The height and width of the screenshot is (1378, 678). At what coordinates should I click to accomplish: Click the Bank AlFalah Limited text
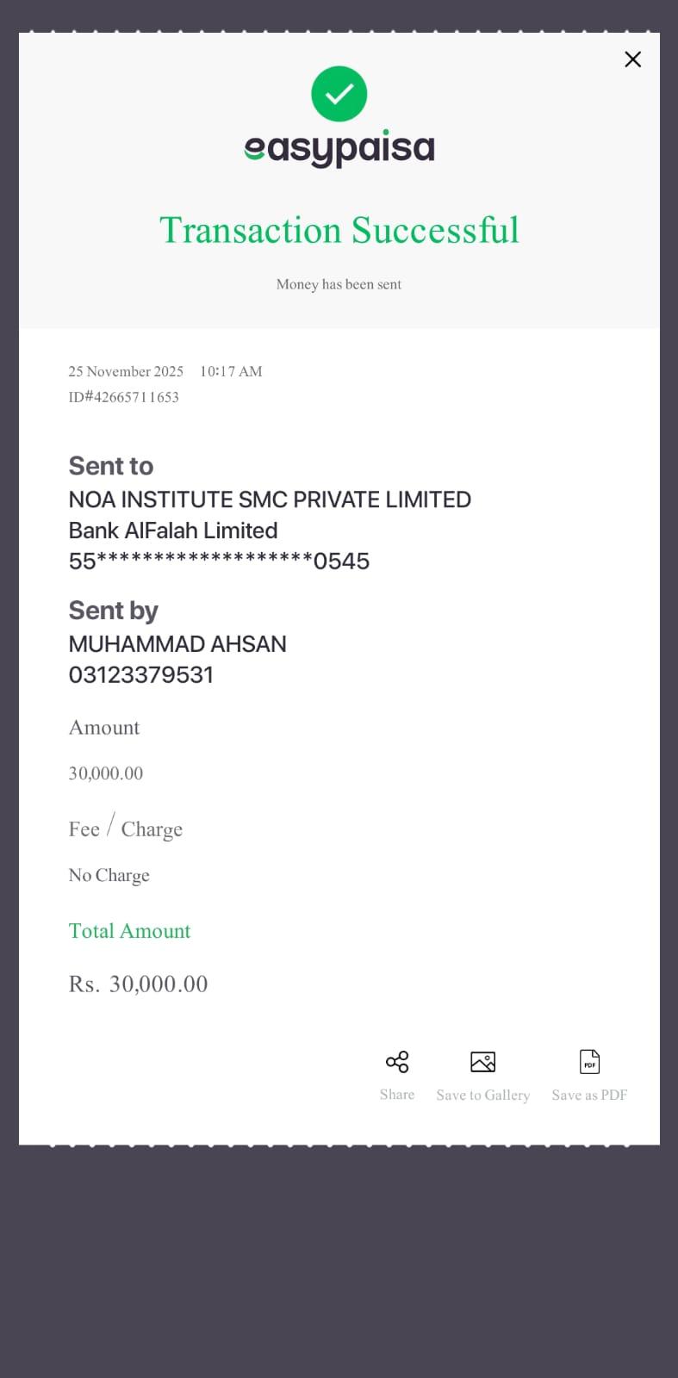tap(173, 531)
